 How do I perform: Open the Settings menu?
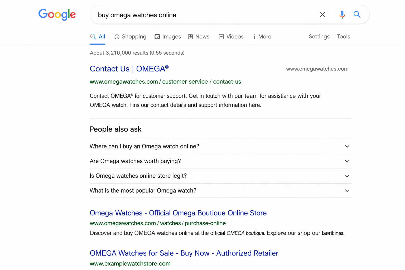click(x=319, y=37)
